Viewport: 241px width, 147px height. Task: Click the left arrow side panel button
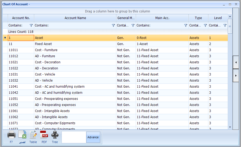(x=236, y=62)
